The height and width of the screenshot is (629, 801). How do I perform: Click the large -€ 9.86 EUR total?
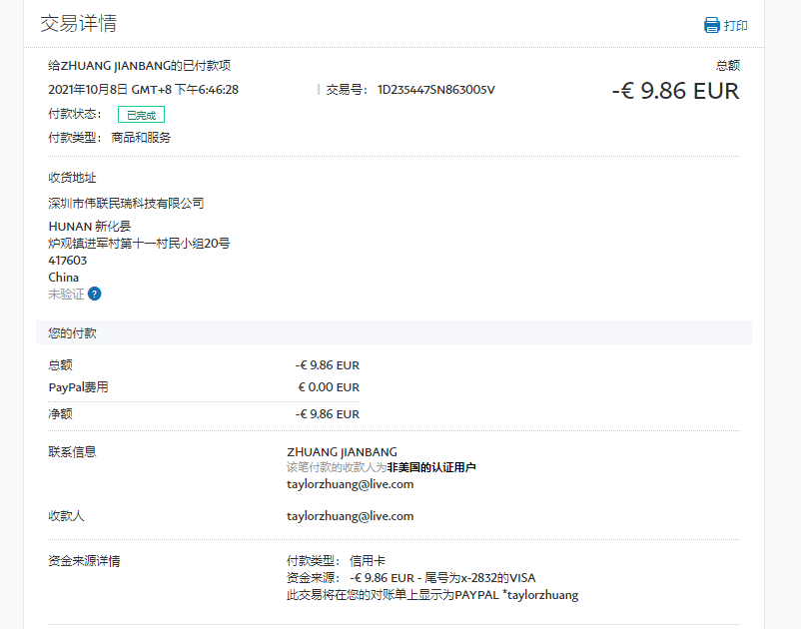[675, 92]
